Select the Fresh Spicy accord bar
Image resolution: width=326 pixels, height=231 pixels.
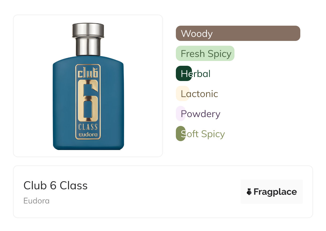pyautogui.click(x=205, y=53)
